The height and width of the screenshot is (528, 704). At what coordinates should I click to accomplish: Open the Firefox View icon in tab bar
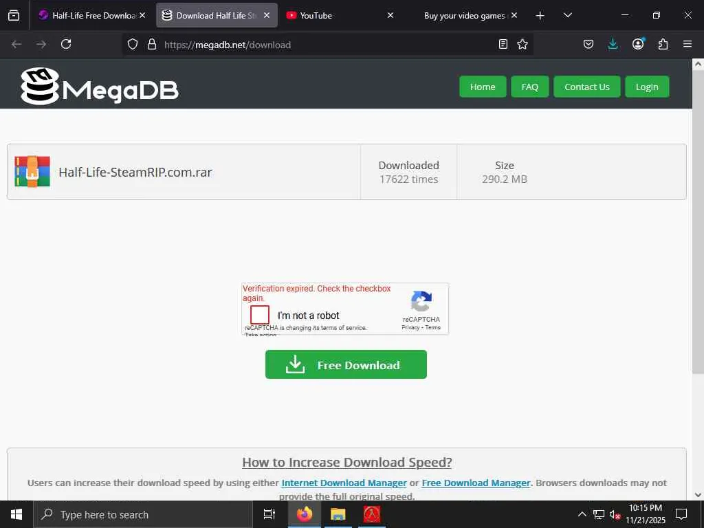click(14, 15)
